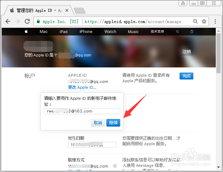Open a new browser tab

[x=80, y=11]
